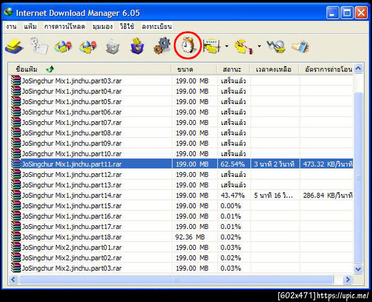
Task: Click the horizontal scrollbar right arrow
Action: coord(348,280)
